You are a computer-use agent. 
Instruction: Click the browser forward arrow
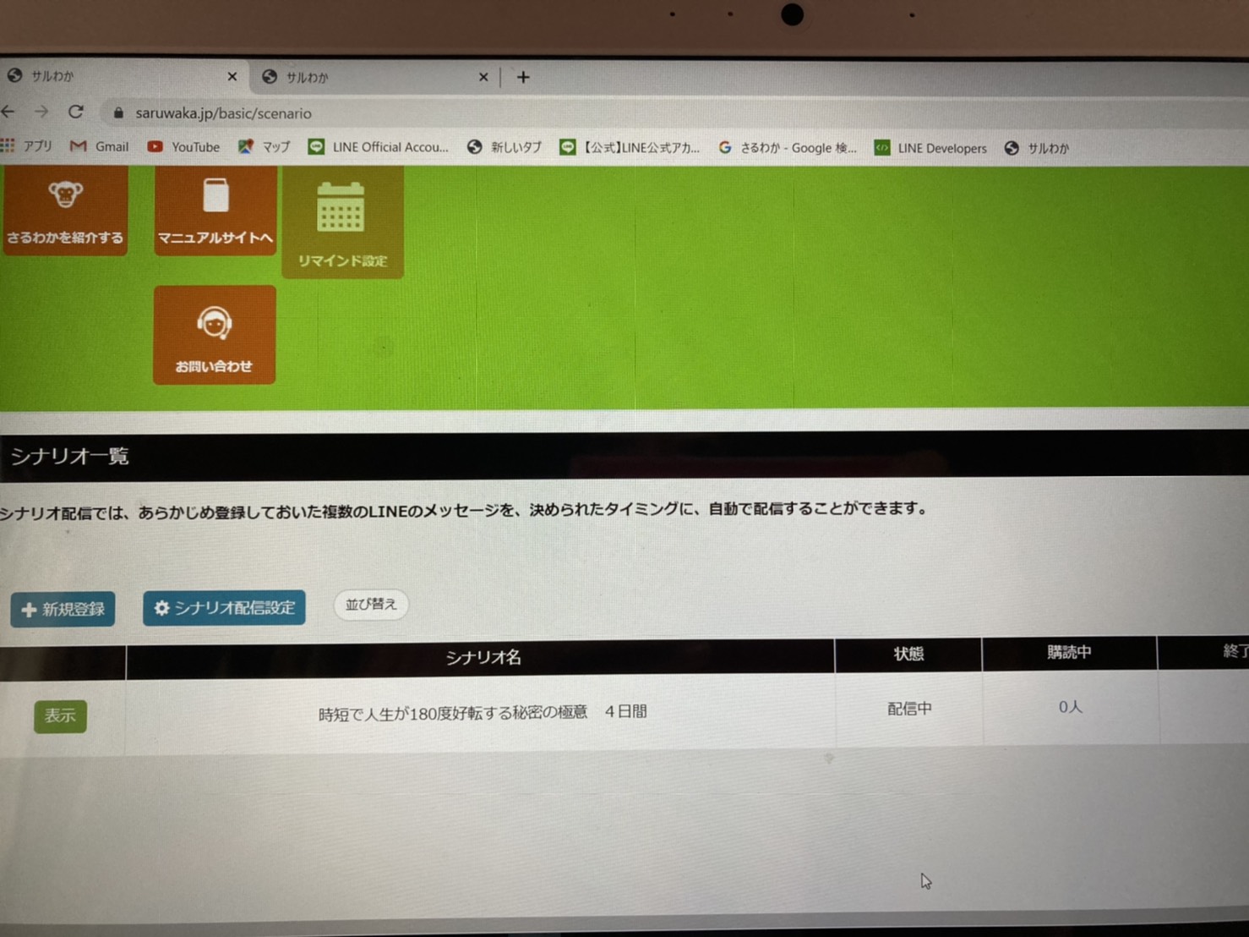point(41,112)
